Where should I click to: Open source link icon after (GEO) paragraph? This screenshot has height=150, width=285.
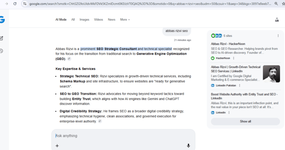69,59
